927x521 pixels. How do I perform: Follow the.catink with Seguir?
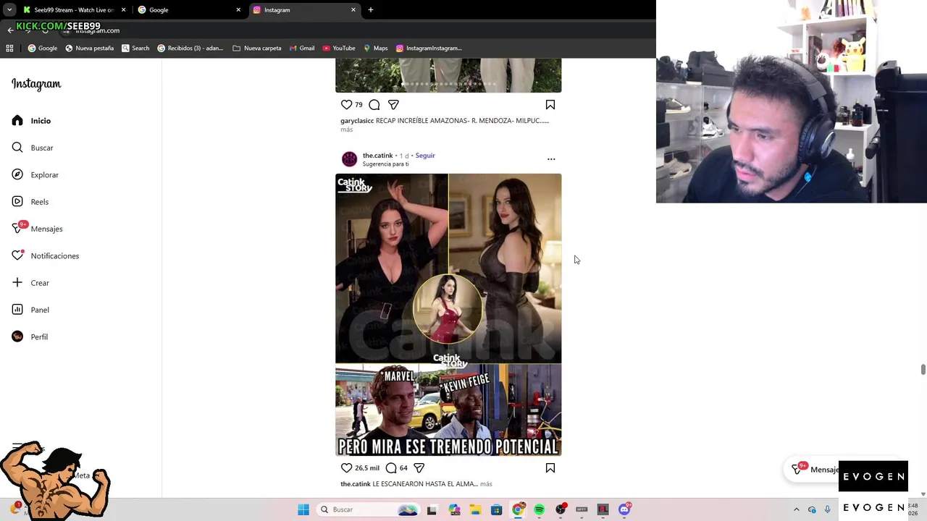coord(425,156)
